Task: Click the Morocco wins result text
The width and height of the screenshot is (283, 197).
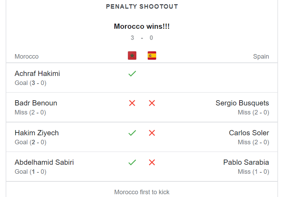Action: 142,26
